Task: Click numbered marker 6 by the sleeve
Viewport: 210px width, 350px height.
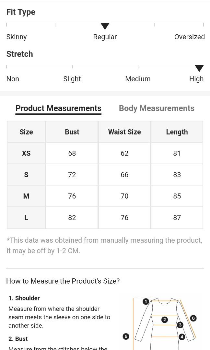Action: coord(193,318)
